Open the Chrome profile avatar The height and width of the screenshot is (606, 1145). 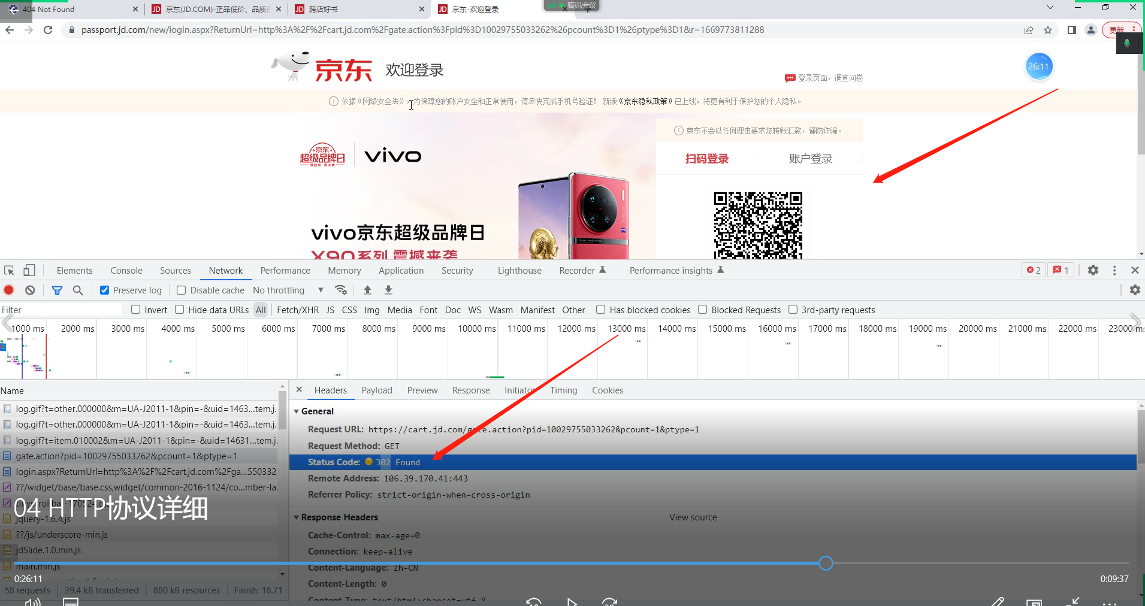1091,30
